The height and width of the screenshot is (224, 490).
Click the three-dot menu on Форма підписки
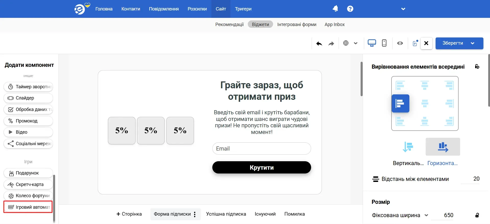point(195,214)
